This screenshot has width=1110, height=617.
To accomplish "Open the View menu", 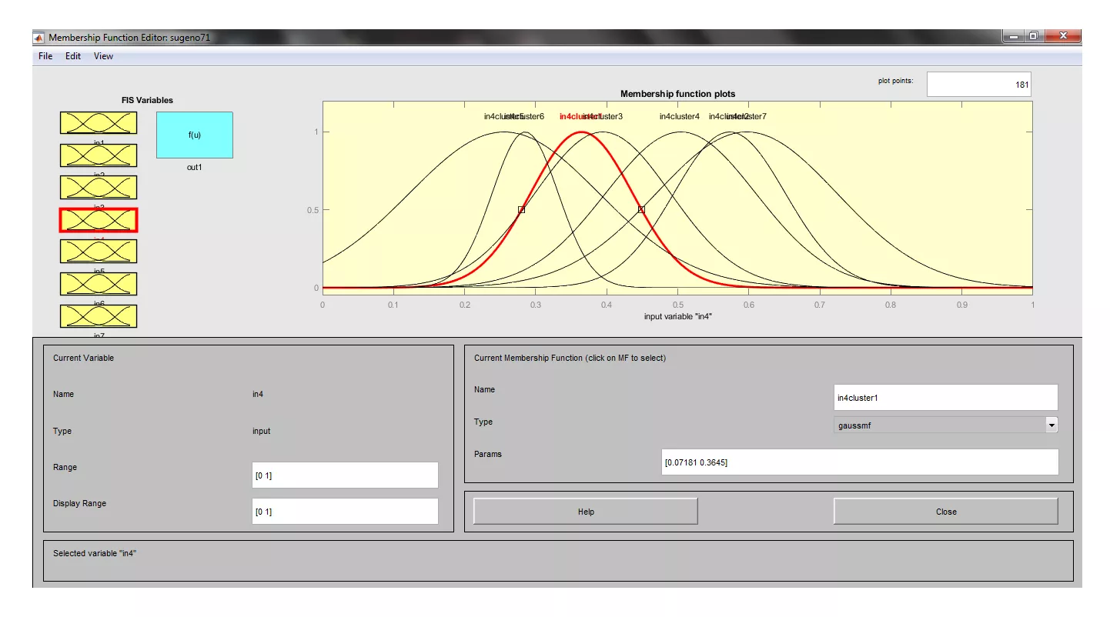I will (x=103, y=56).
